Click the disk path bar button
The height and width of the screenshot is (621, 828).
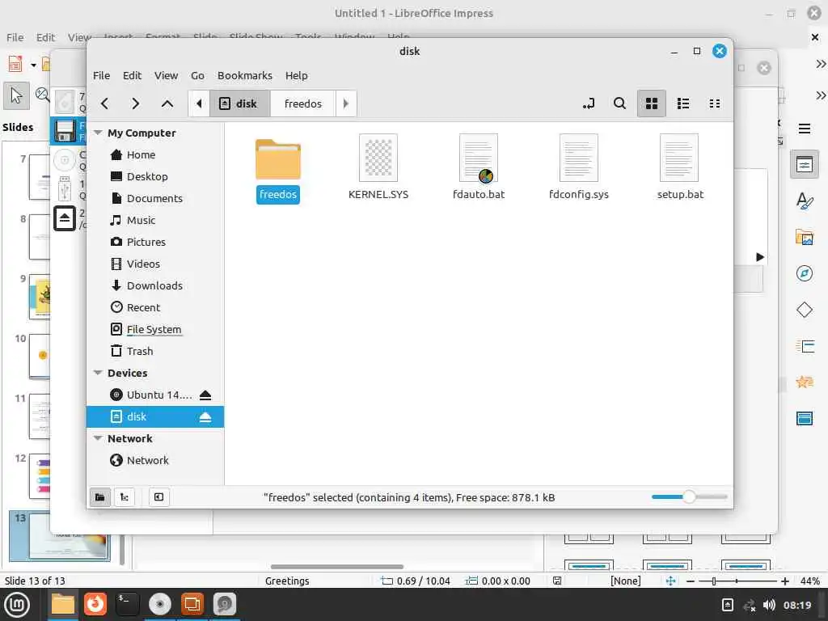pyautogui.click(x=239, y=103)
